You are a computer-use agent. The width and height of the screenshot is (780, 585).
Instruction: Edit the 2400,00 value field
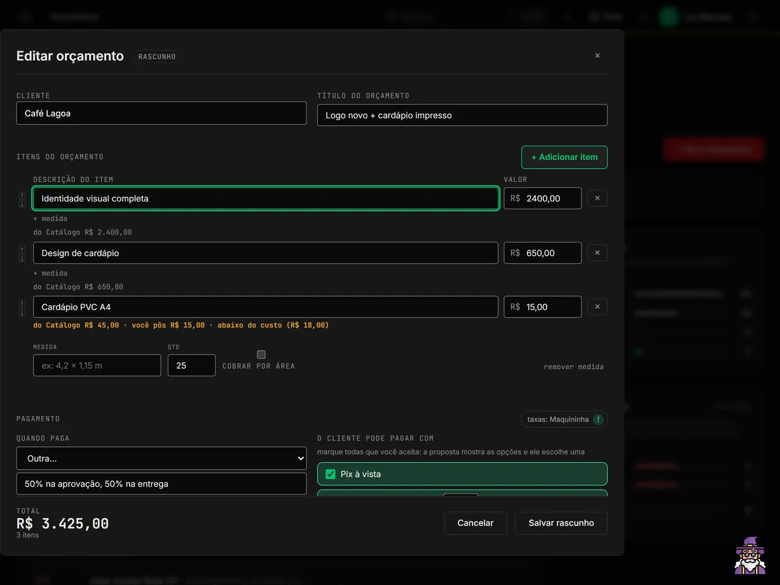(543, 198)
